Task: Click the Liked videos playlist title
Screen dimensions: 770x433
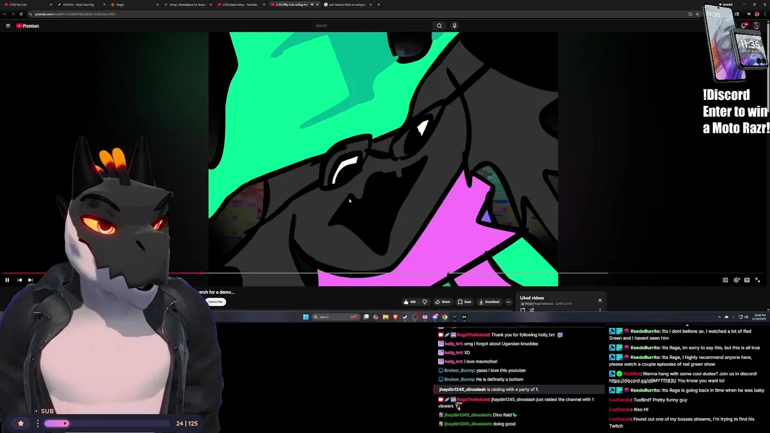Action: pos(532,298)
